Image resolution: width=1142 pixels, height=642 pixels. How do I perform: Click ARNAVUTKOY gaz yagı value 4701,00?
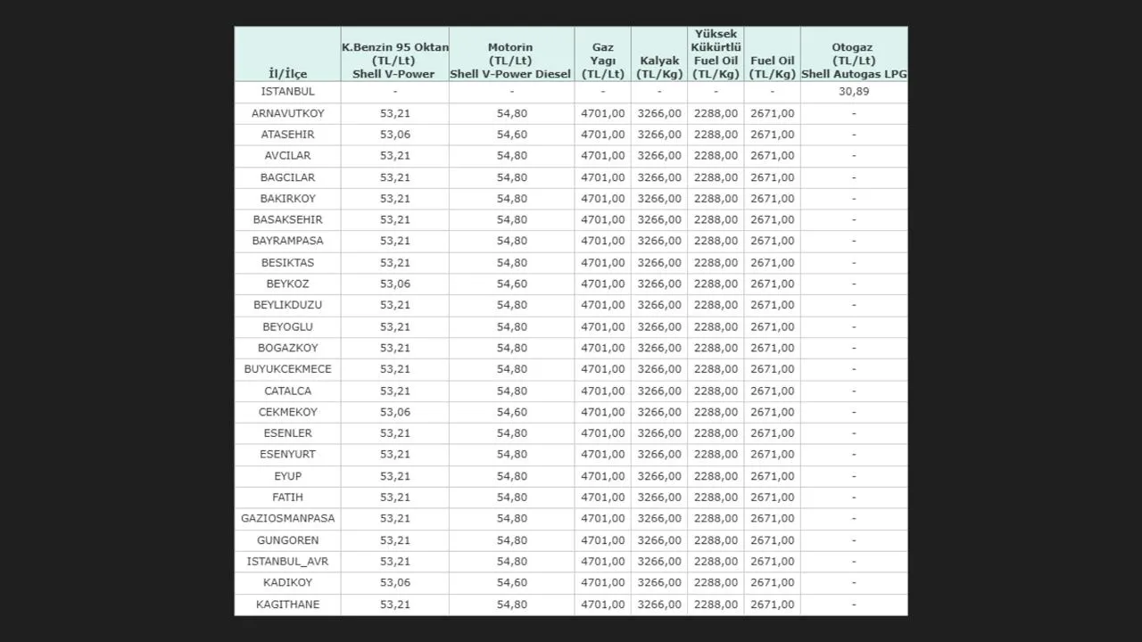(x=603, y=113)
